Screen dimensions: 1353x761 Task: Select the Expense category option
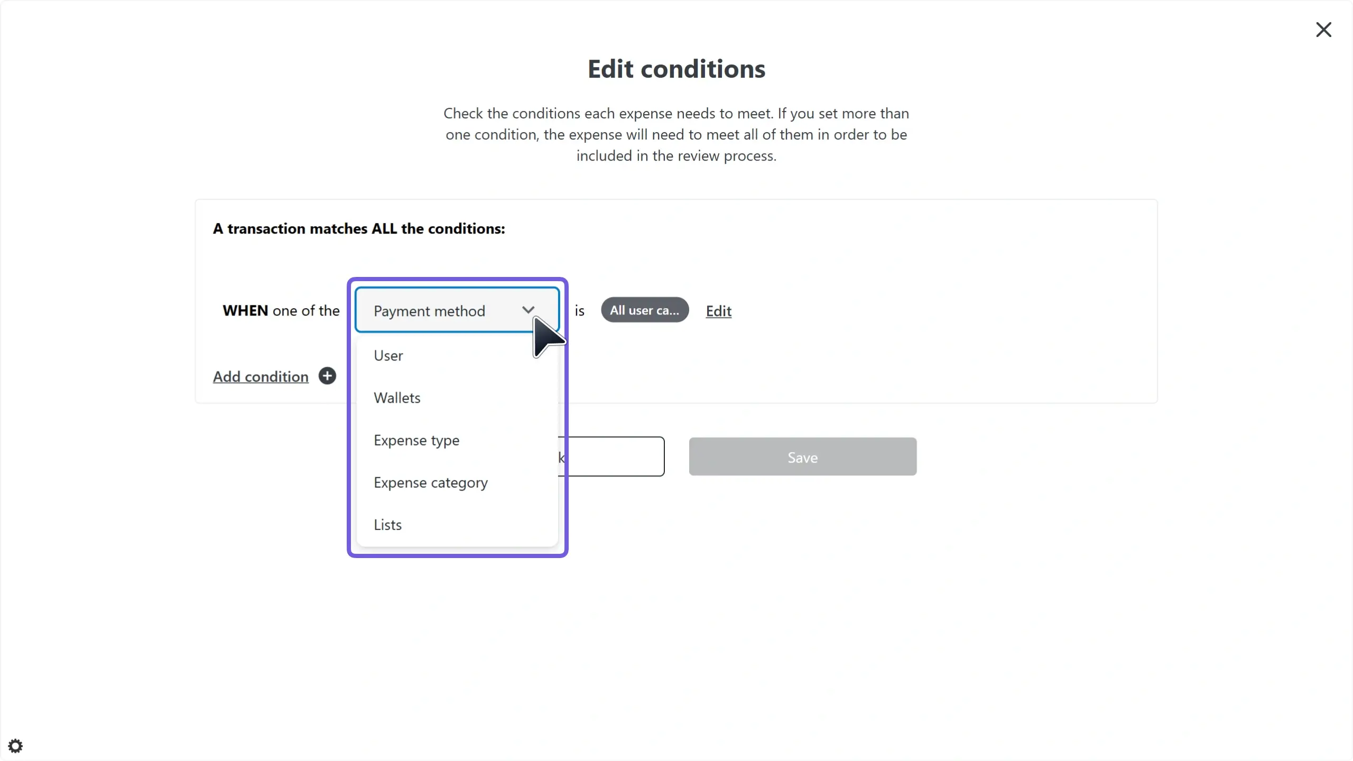tap(430, 482)
